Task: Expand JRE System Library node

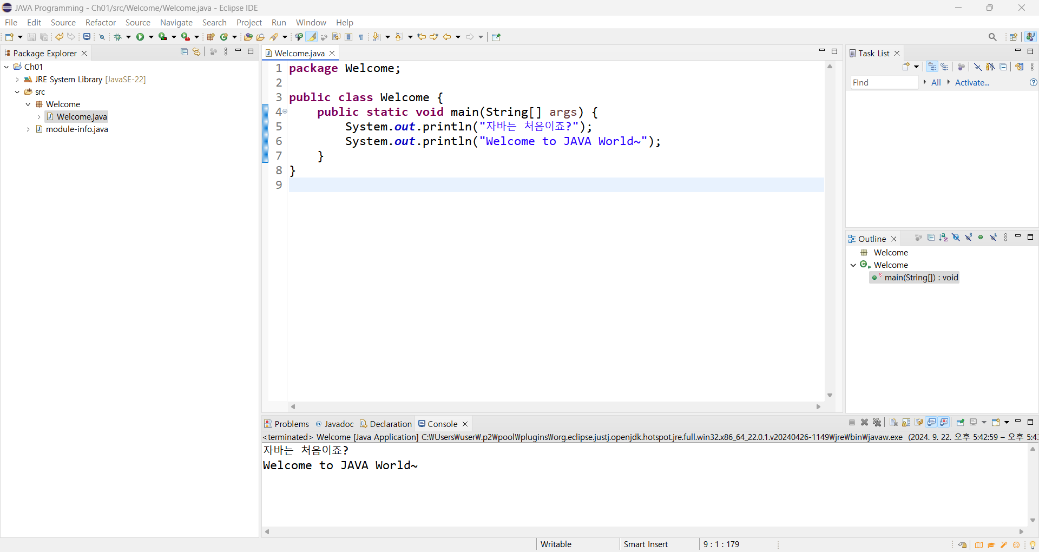Action: (17, 79)
